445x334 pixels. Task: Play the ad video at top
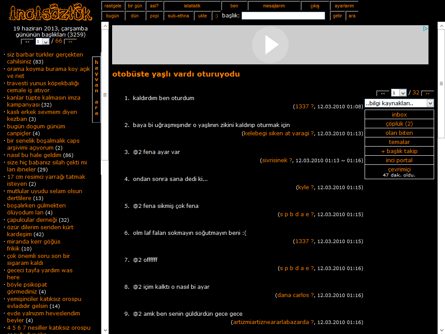coord(270,45)
